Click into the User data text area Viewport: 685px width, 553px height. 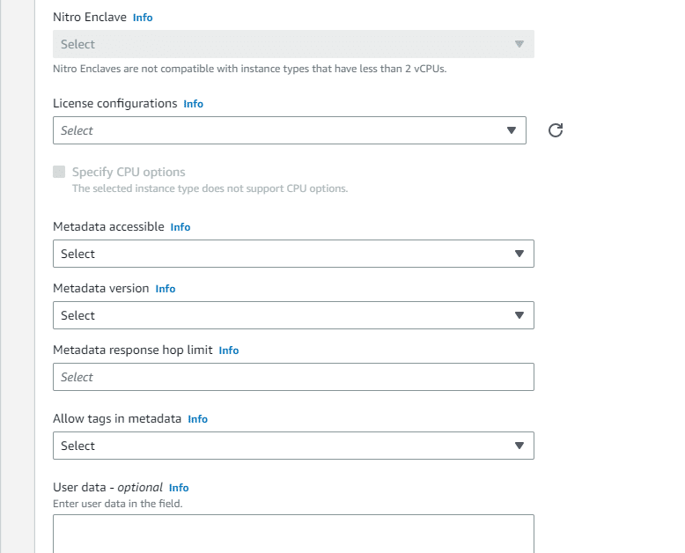pyautogui.click(x=293, y=534)
